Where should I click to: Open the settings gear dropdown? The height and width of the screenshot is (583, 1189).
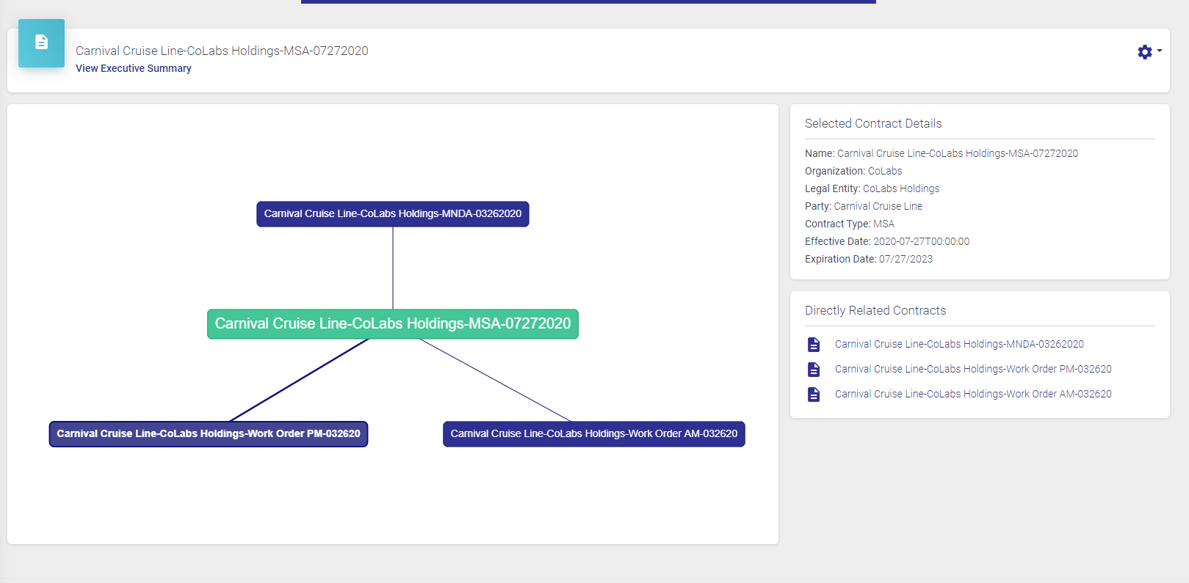click(1149, 52)
